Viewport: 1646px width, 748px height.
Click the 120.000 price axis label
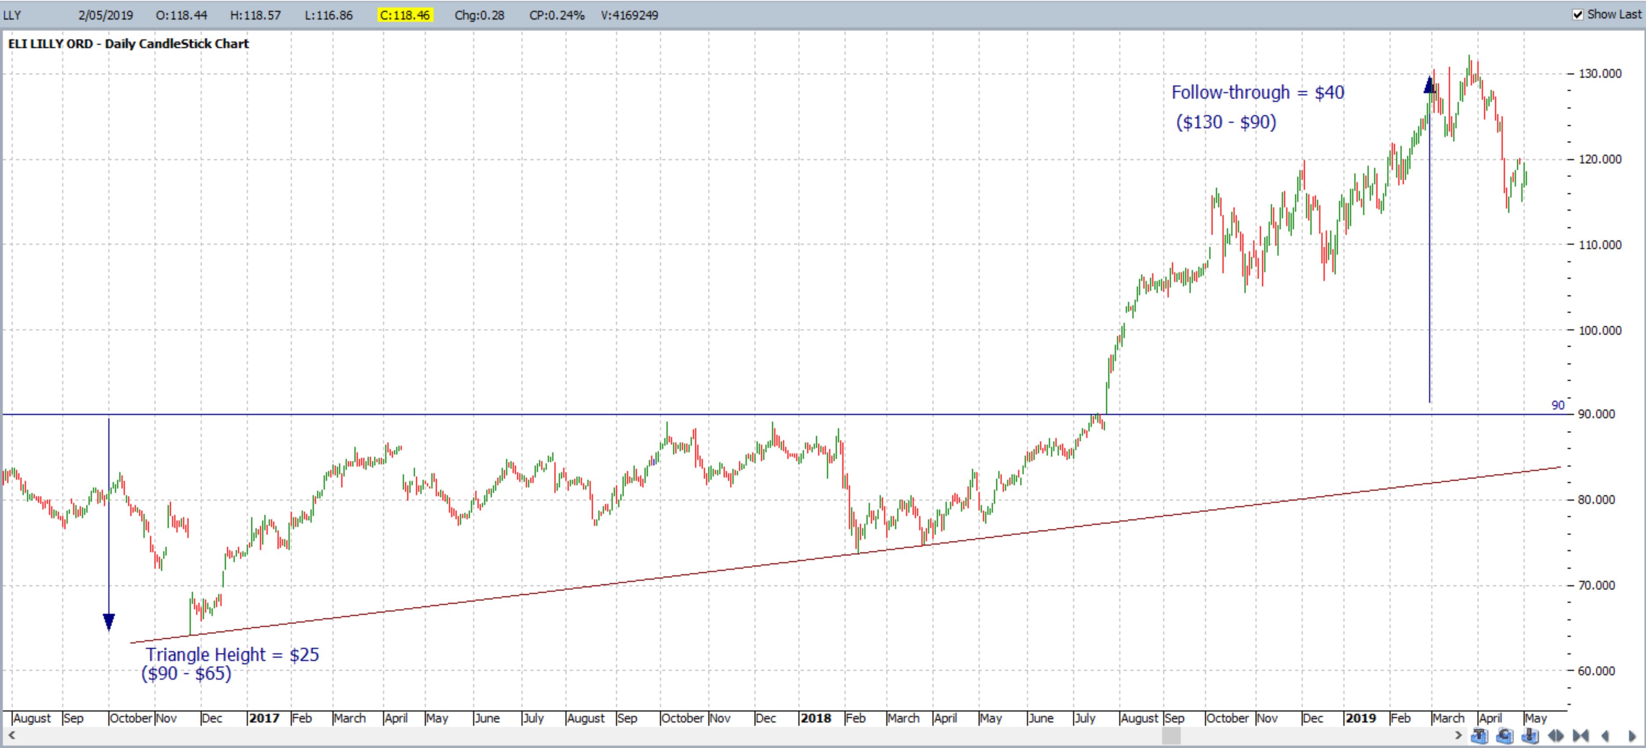[1599, 159]
